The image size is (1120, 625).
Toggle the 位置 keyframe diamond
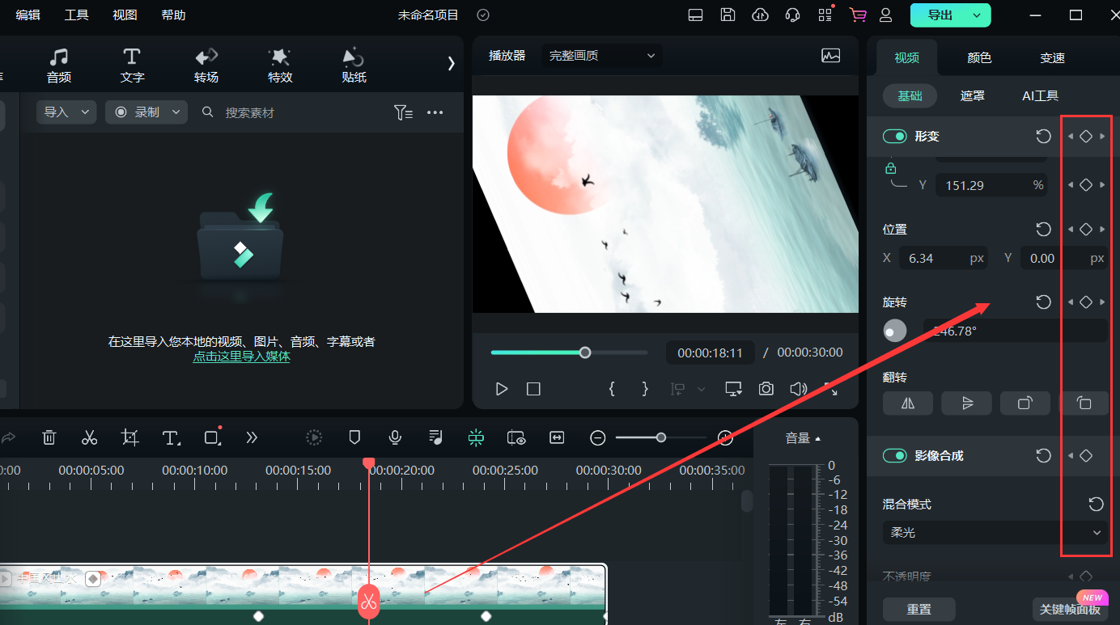tap(1086, 229)
